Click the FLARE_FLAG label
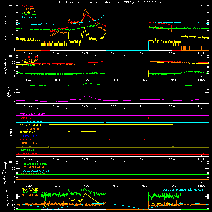The width and height of the screenshot is (212, 212). click(x=28, y=132)
